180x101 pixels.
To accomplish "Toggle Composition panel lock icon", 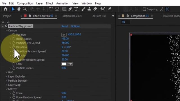I will pyautogui.click(x=127, y=16).
